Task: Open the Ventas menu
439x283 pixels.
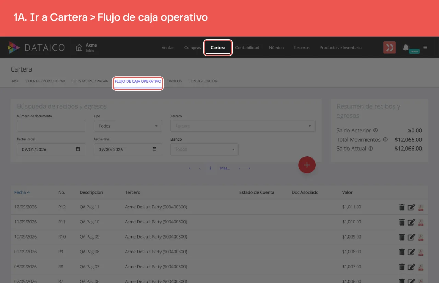Action: point(168,48)
